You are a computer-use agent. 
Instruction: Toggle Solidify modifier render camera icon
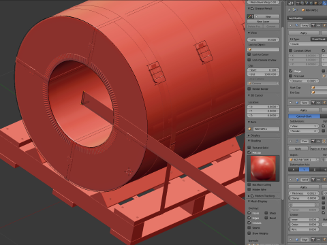pos(313,180)
